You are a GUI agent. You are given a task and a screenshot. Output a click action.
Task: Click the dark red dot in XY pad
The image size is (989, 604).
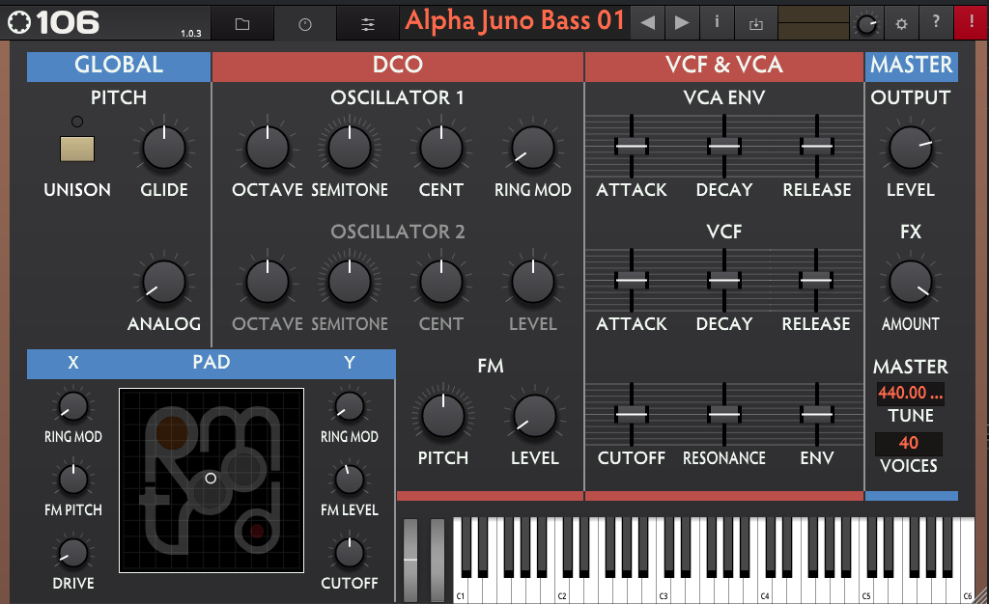(257, 531)
